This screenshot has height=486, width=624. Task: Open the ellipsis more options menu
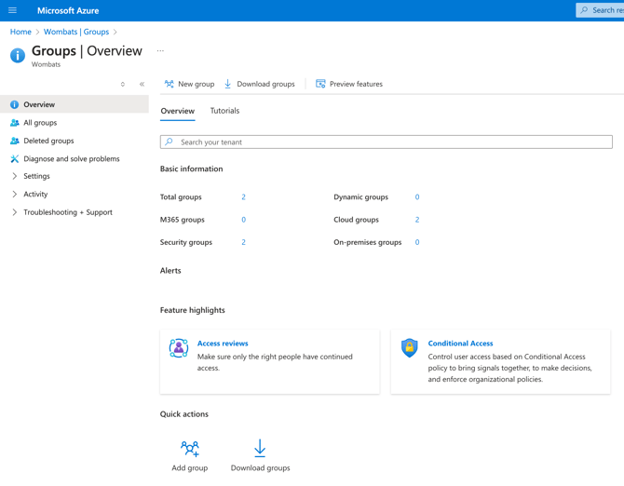[x=160, y=51]
